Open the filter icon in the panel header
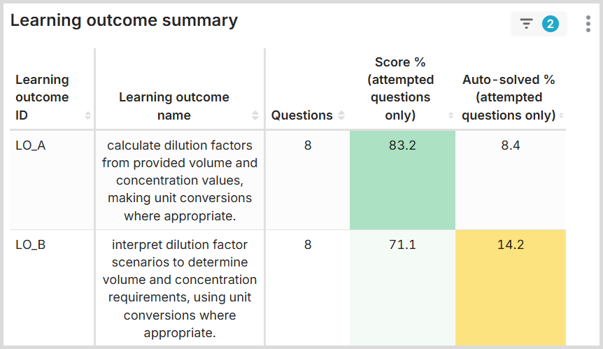Screen dimensions: 603x349 (x=527, y=24)
